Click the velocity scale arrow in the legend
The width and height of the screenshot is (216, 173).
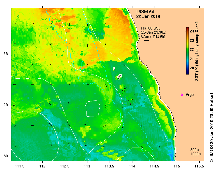[x=147, y=41]
